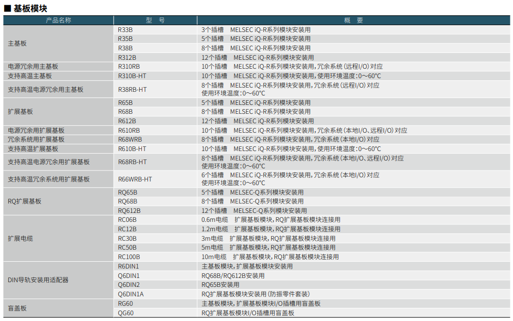513x321 pixels.
Task: Click model RC12B
Action: click(x=127, y=229)
